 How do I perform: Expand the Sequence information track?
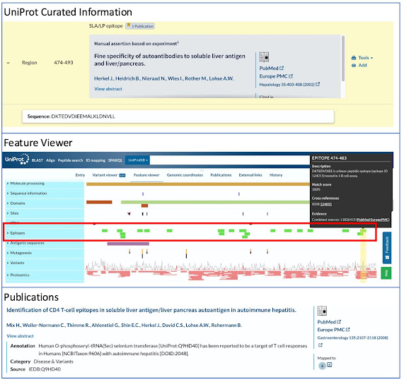[8, 193]
